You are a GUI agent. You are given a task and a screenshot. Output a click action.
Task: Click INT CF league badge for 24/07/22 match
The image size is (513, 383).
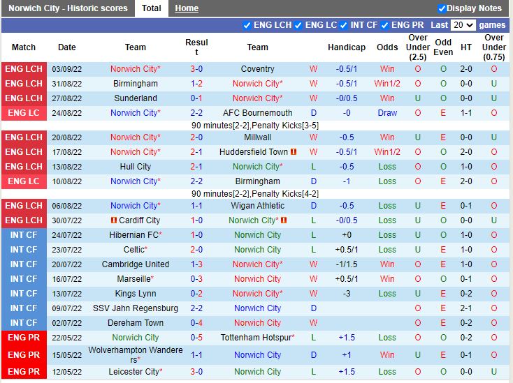click(x=24, y=235)
